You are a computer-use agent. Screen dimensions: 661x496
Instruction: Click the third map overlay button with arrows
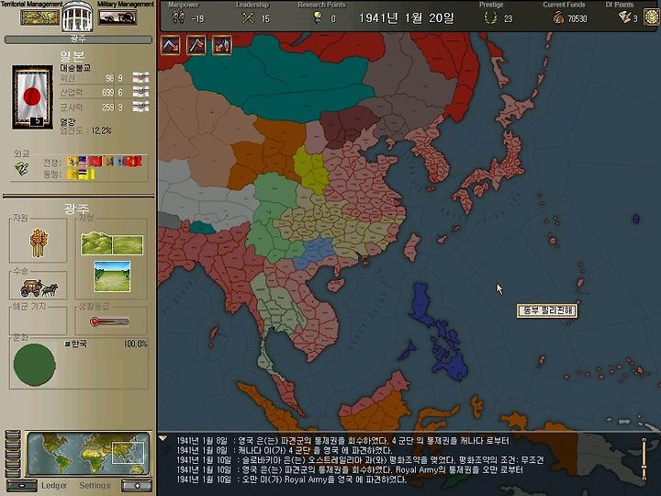pyautogui.click(x=222, y=45)
